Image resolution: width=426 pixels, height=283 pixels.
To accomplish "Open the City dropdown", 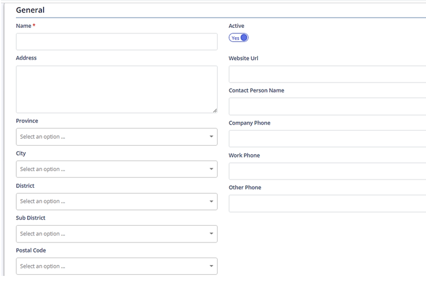I will [117, 169].
